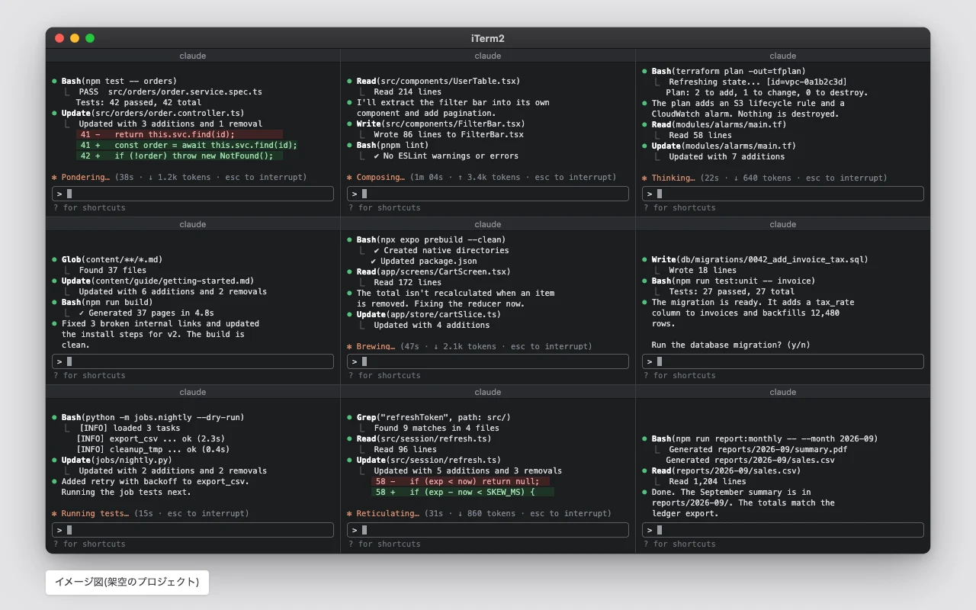Viewport: 976px width, 610px height.
Task: Click 'Read 1,204 lines' line
Action: [x=708, y=481]
